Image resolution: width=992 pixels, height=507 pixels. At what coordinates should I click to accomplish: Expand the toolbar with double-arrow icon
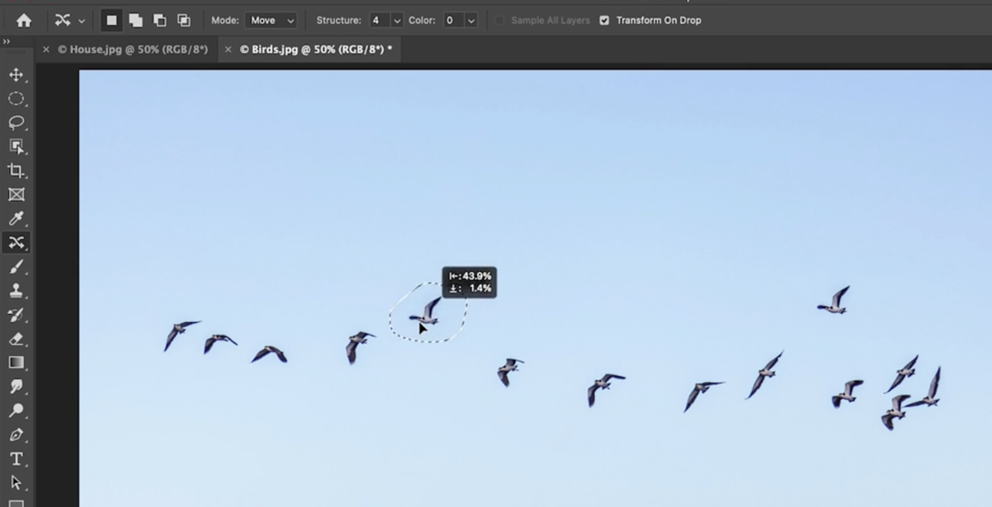click(6, 41)
